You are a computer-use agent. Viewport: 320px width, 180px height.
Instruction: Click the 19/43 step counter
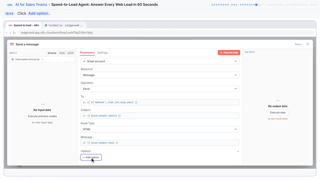9,13
